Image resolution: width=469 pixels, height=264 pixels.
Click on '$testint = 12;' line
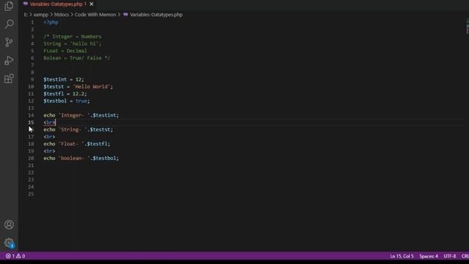(x=64, y=79)
